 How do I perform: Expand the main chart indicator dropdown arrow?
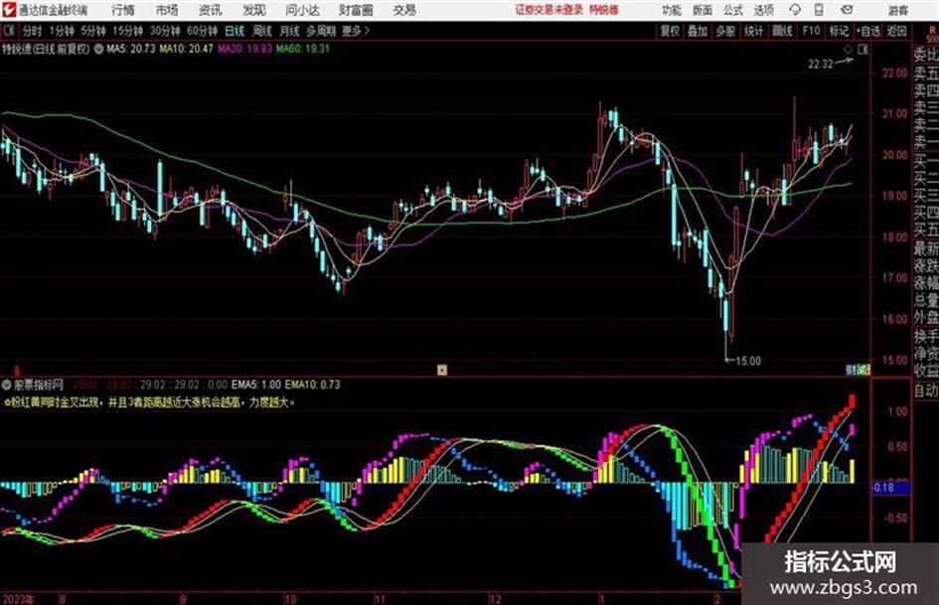coord(98,49)
